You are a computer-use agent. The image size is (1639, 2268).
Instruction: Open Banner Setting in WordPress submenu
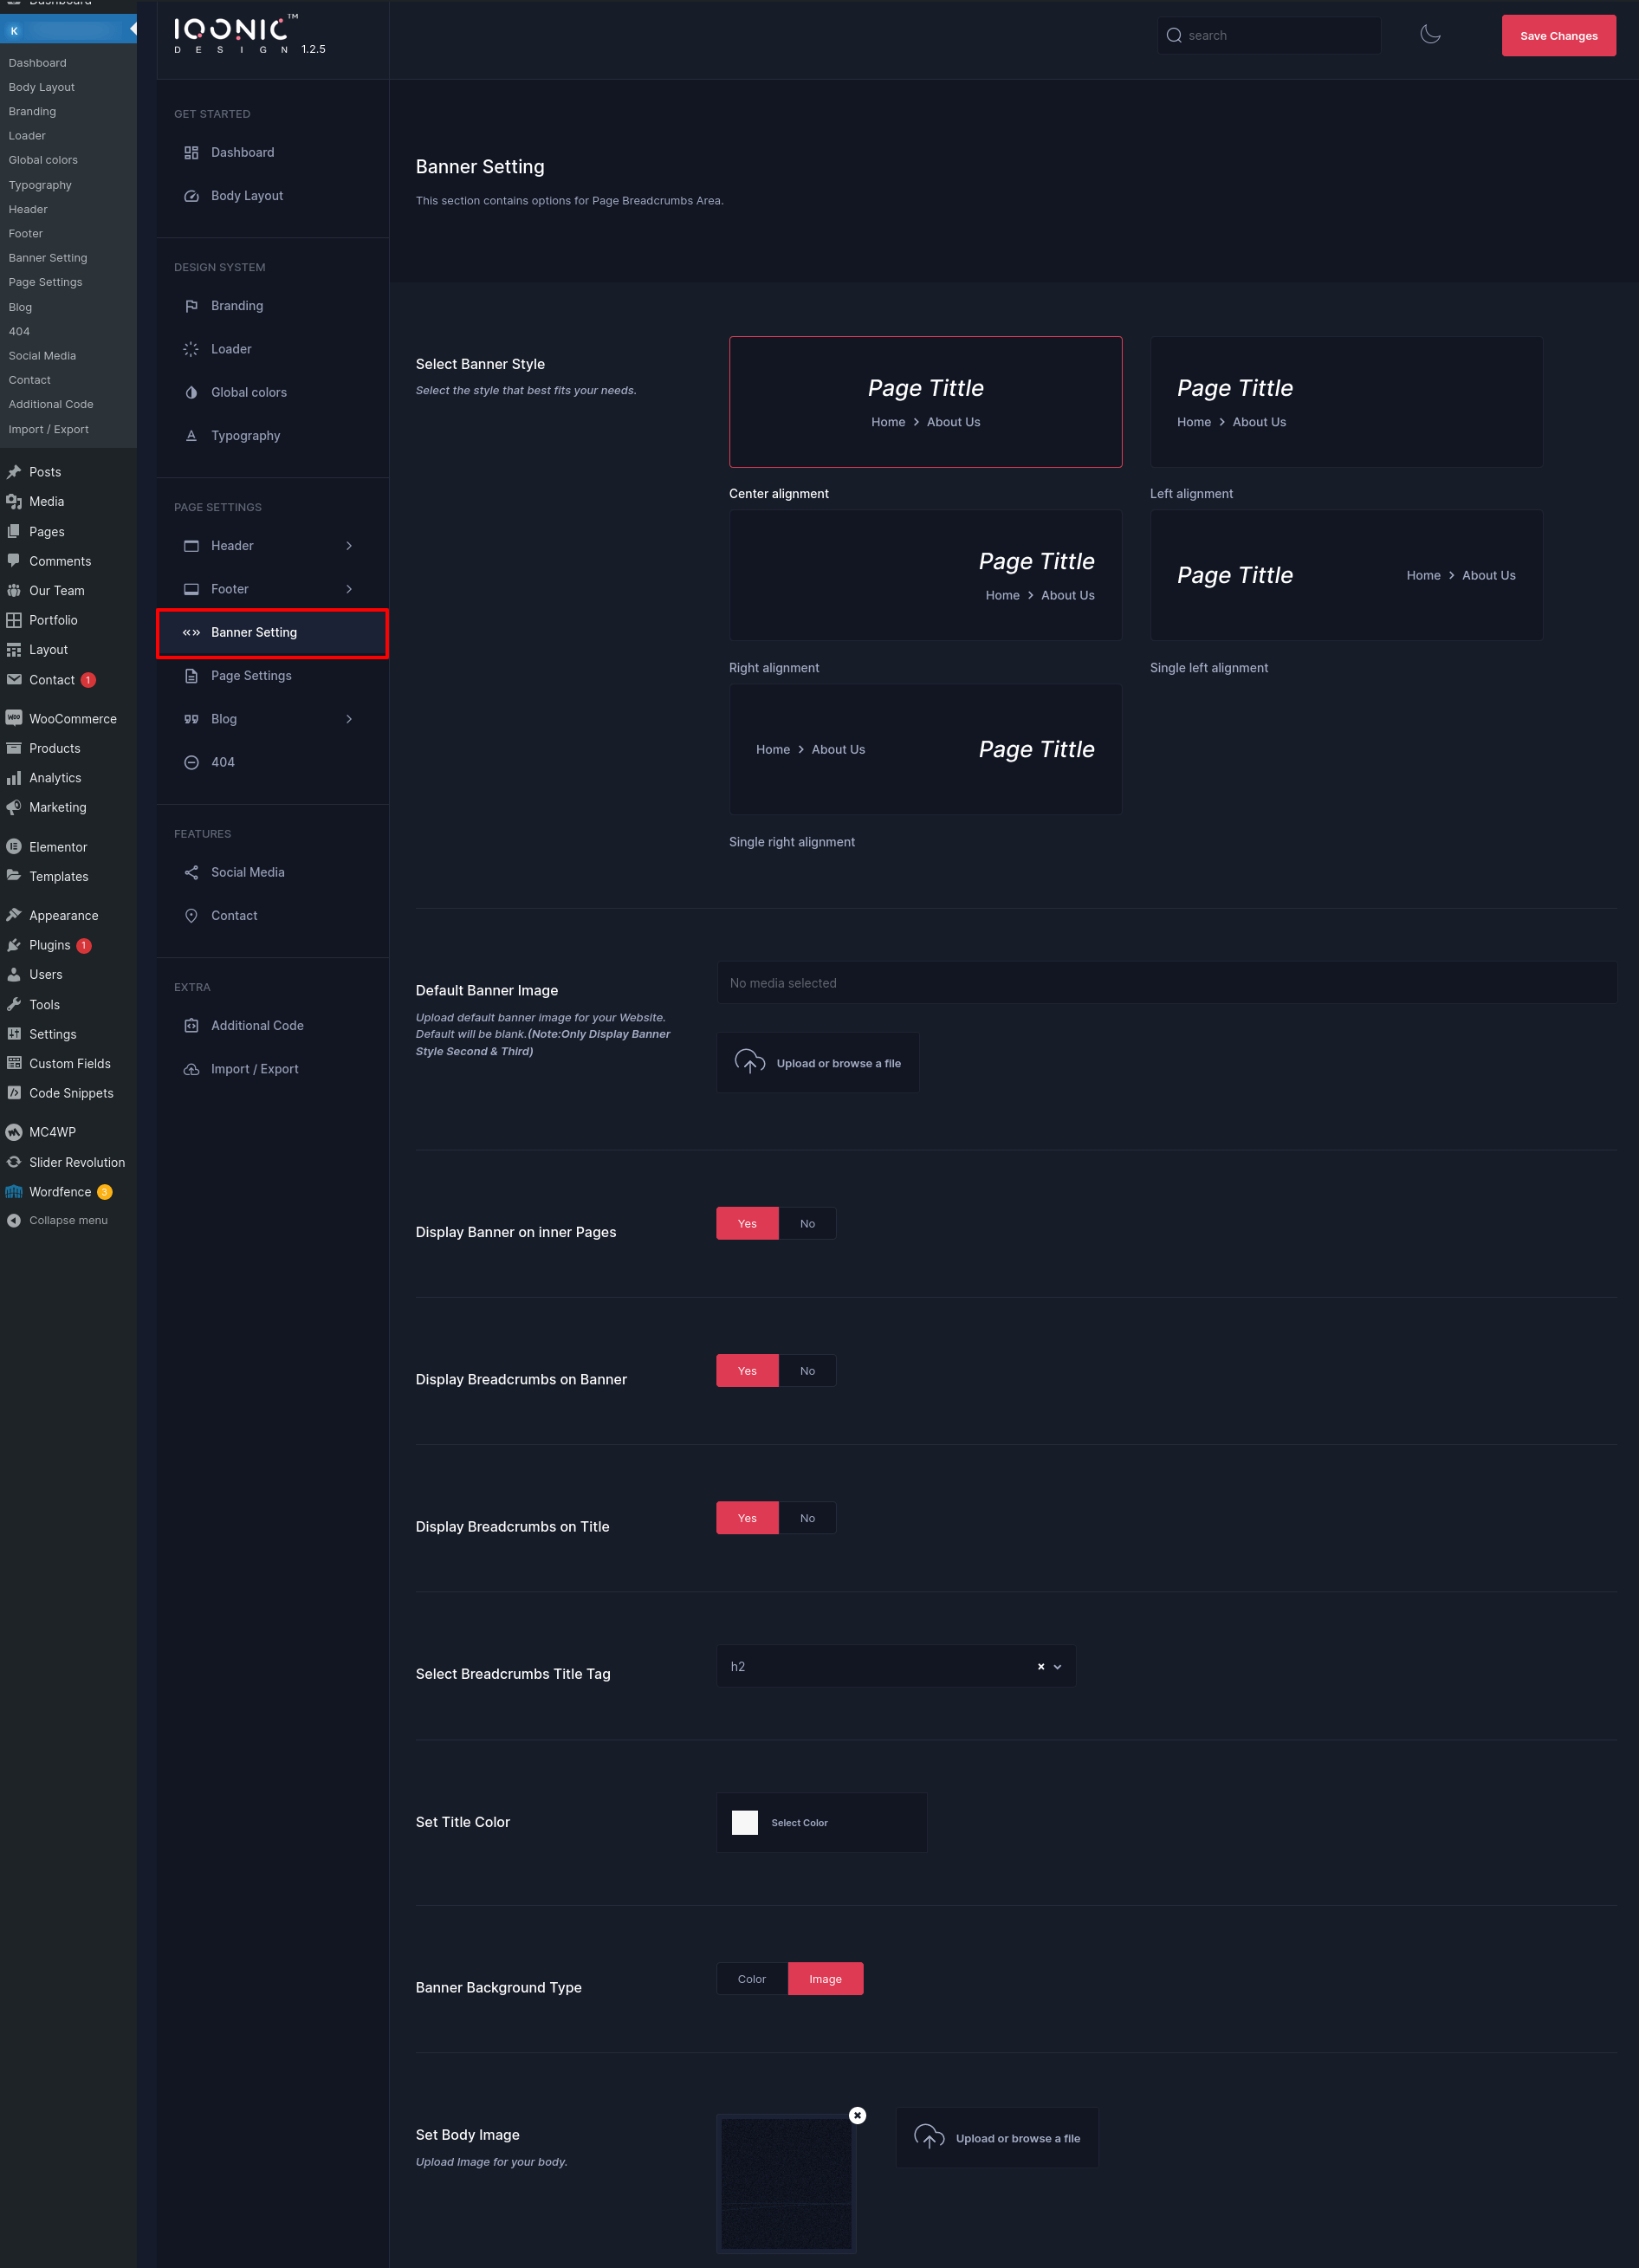point(48,258)
